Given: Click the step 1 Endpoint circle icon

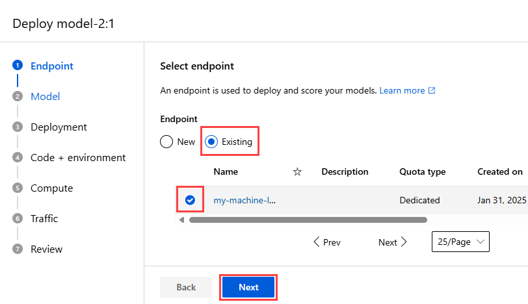Looking at the screenshot, I should click(18, 66).
